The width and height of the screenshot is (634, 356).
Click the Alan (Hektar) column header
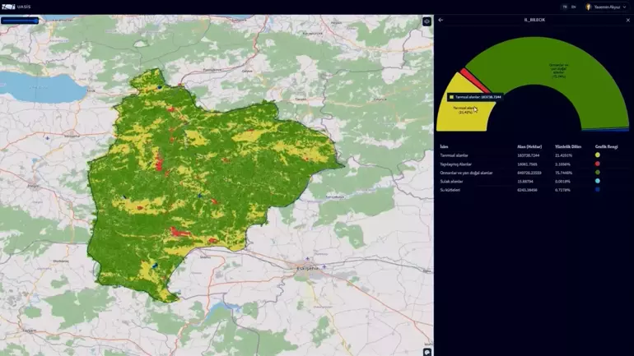pos(529,146)
